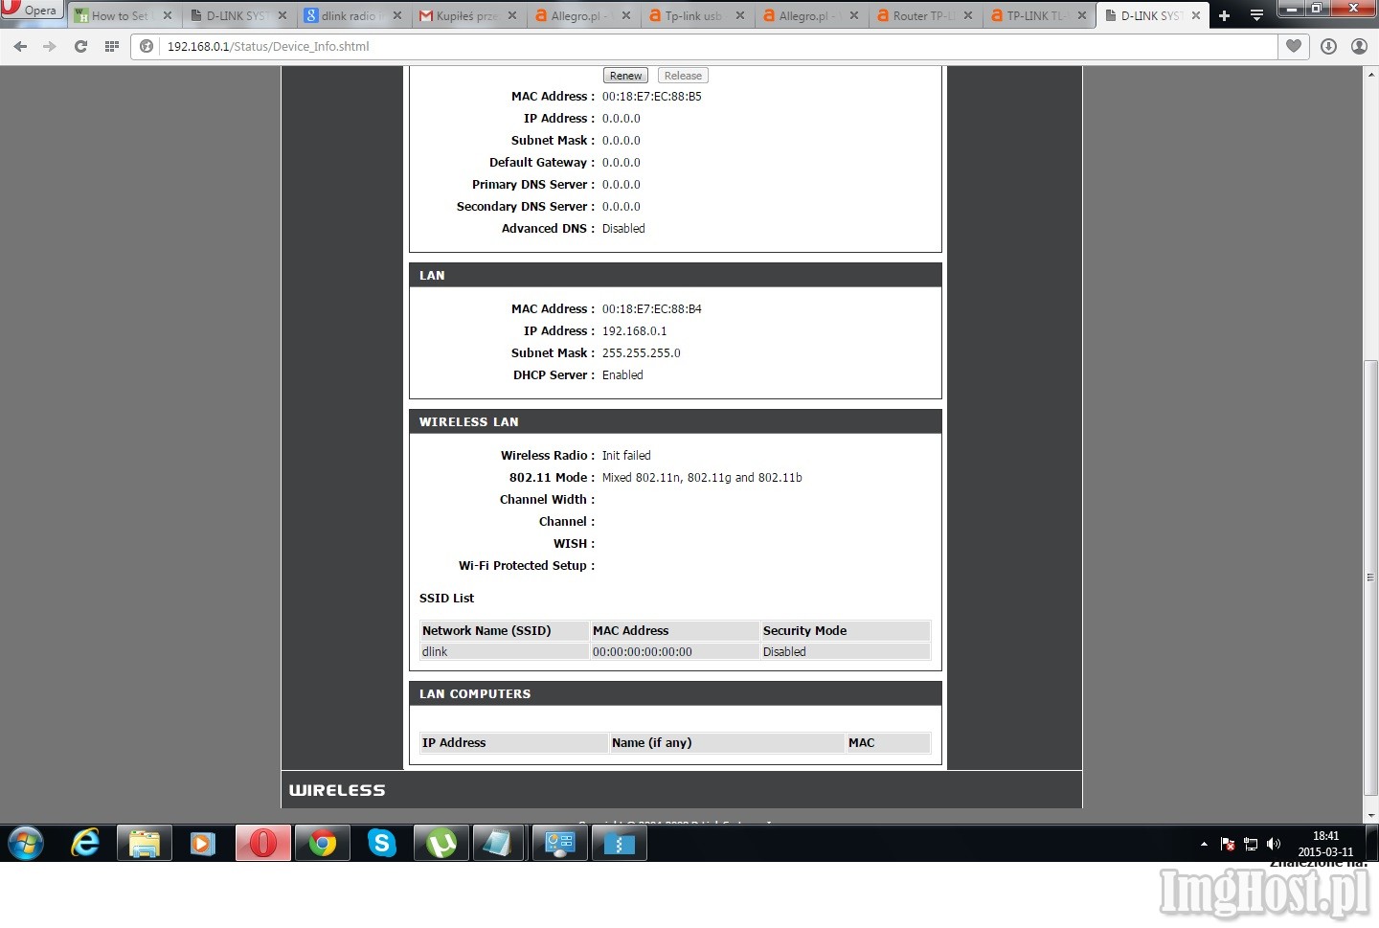The image size is (1379, 928).
Task: Open the Opera menu button
Action: point(31,10)
